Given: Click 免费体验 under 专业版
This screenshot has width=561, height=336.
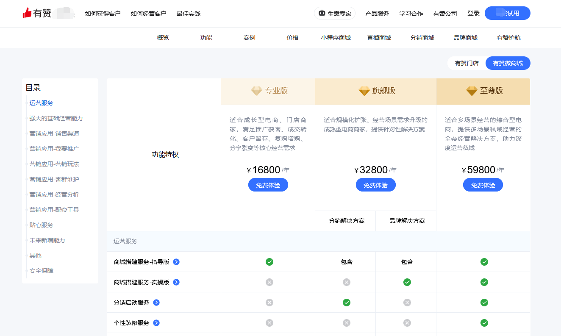Looking at the screenshot, I should click(268, 184).
